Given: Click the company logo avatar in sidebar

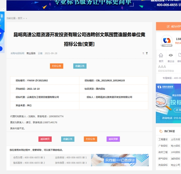Looking at the screenshot, I should click(x=167, y=41).
